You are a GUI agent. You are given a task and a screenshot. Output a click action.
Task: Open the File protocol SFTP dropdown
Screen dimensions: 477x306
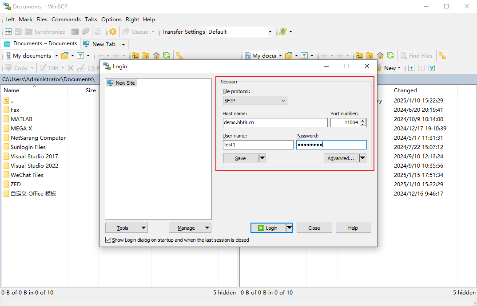tap(255, 101)
